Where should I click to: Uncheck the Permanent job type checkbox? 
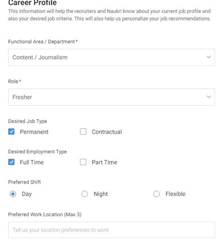[11, 131]
